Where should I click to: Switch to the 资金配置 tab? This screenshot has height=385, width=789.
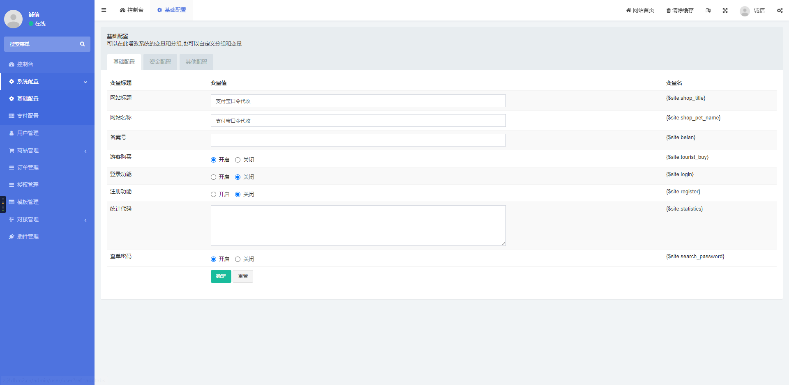click(x=160, y=62)
